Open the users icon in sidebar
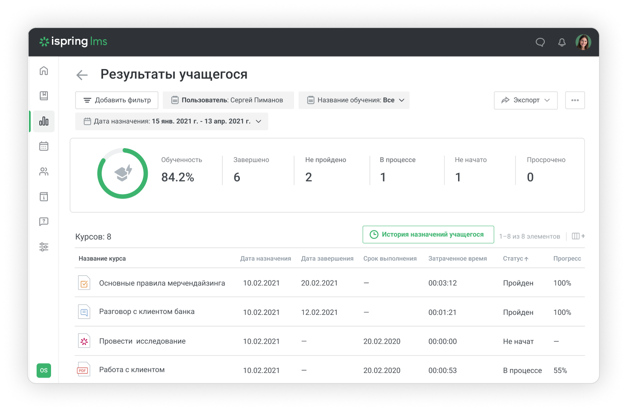The height and width of the screenshot is (411, 627). tap(44, 172)
